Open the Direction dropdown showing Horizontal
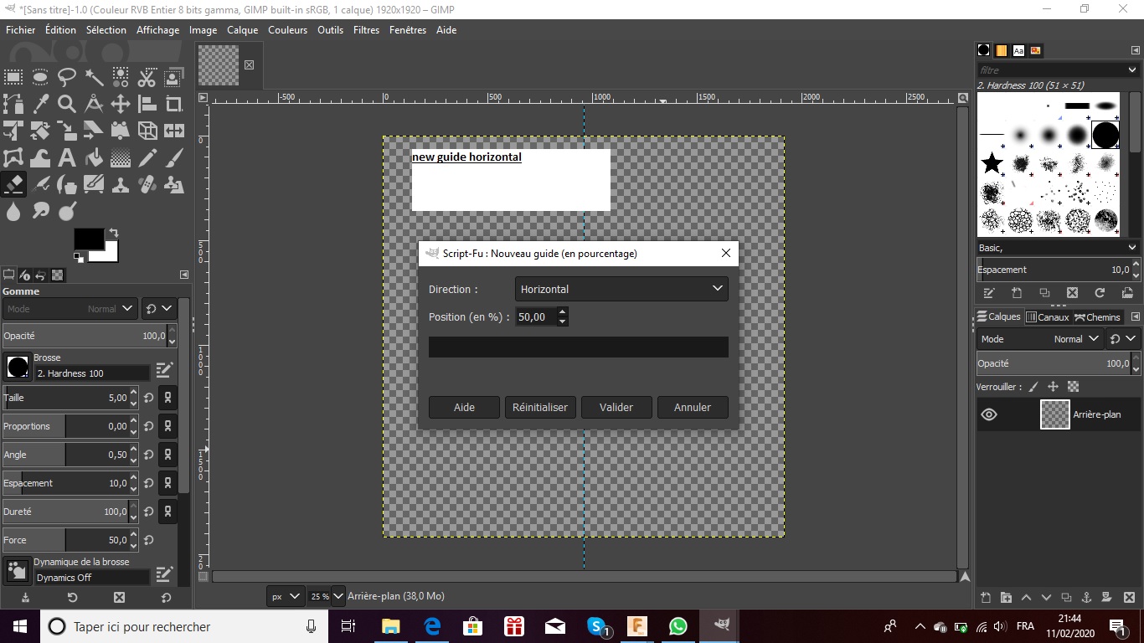Image resolution: width=1144 pixels, height=643 pixels. point(621,289)
